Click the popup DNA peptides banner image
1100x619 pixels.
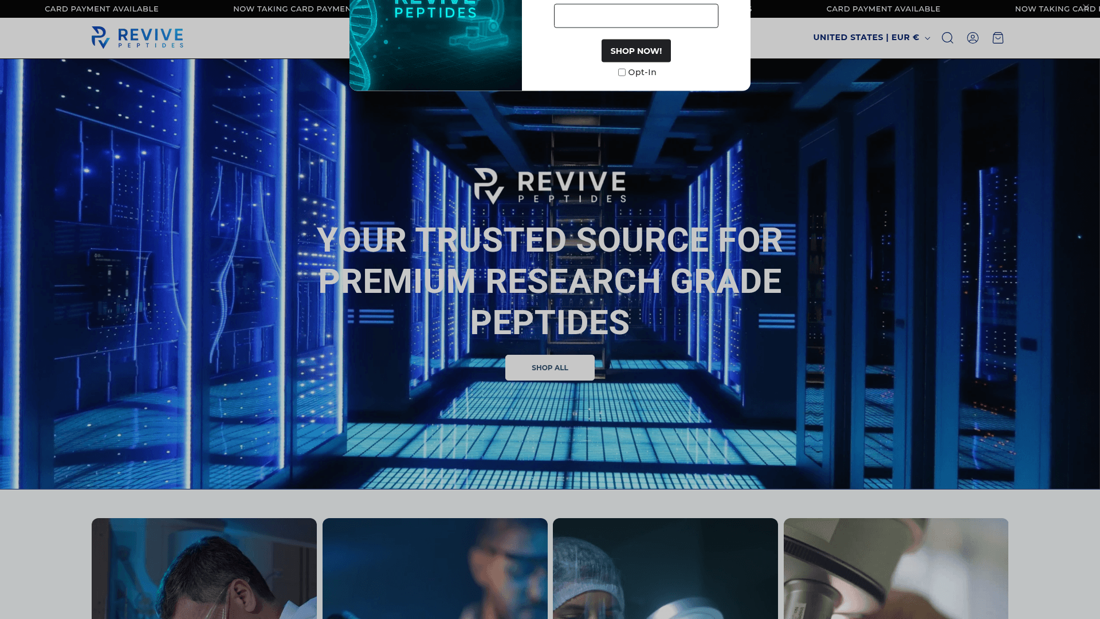tap(435, 45)
